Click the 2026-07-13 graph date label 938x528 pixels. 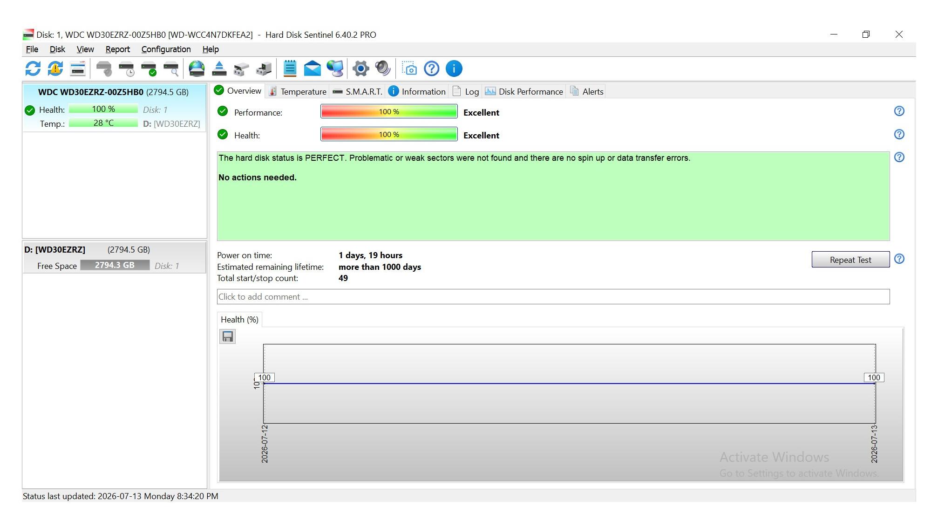coord(874,444)
